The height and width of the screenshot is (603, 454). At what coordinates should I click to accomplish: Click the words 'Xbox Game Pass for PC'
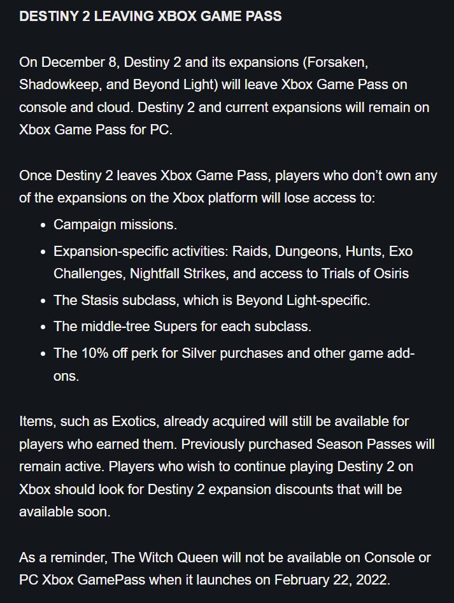click(x=94, y=130)
